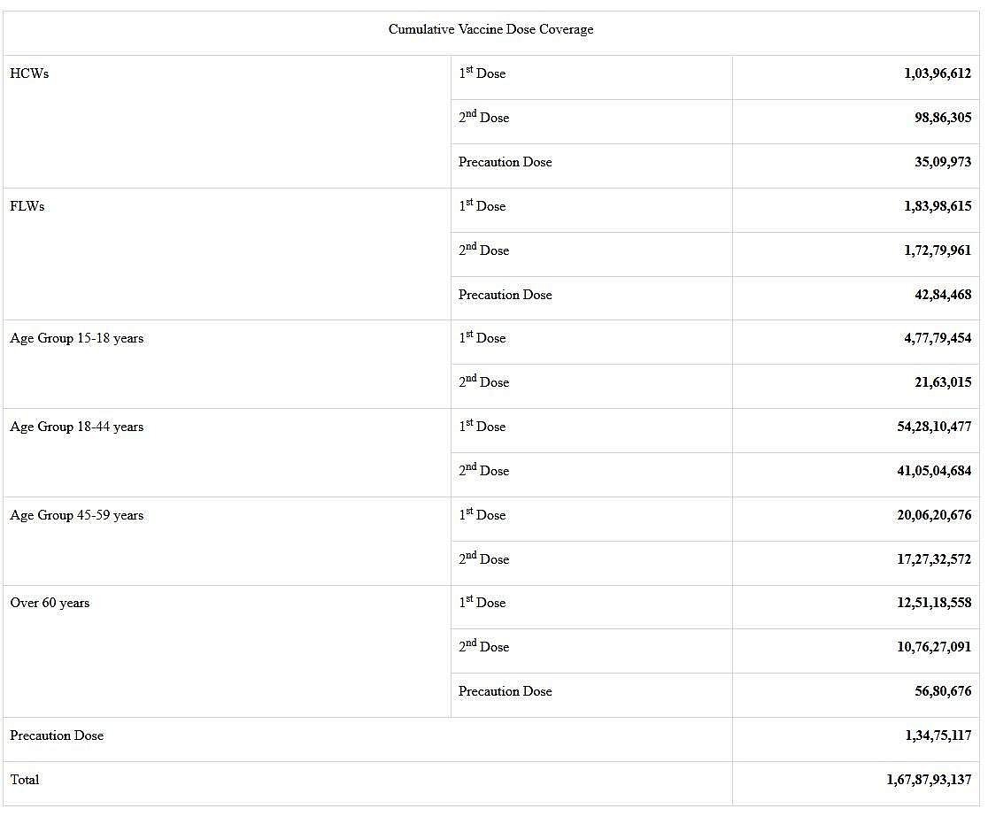988x824 pixels.
Task: Select the overall precaution value 1,34,75,117
Action: pos(937,735)
